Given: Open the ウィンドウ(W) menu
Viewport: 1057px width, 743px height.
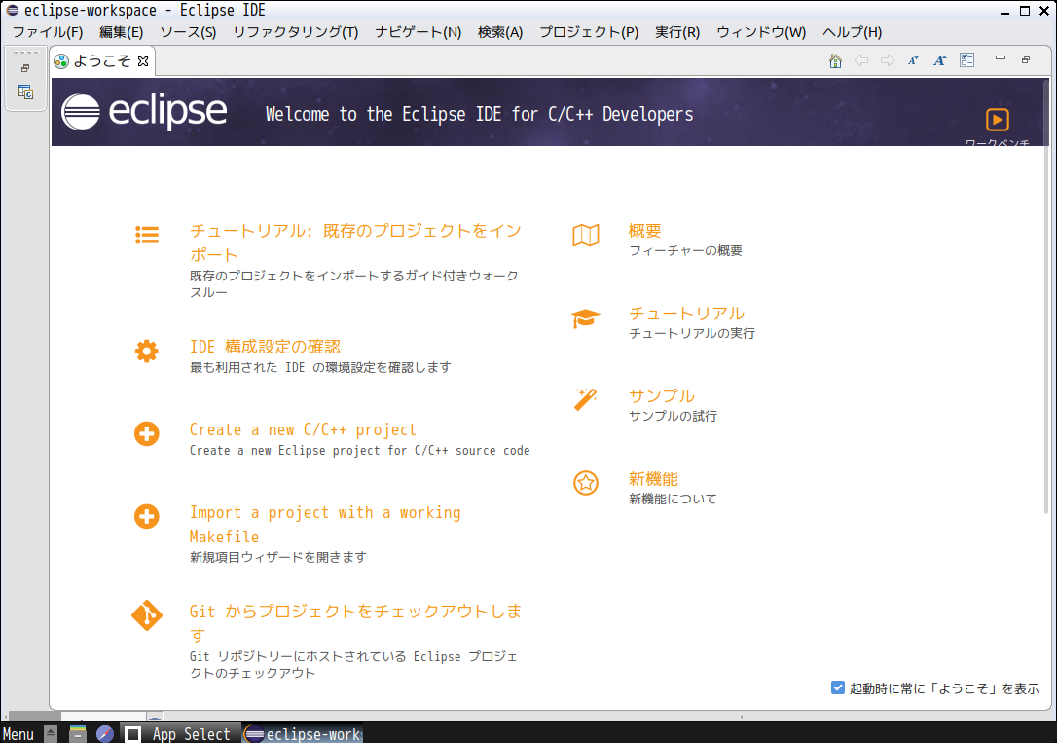Looking at the screenshot, I should click(761, 32).
